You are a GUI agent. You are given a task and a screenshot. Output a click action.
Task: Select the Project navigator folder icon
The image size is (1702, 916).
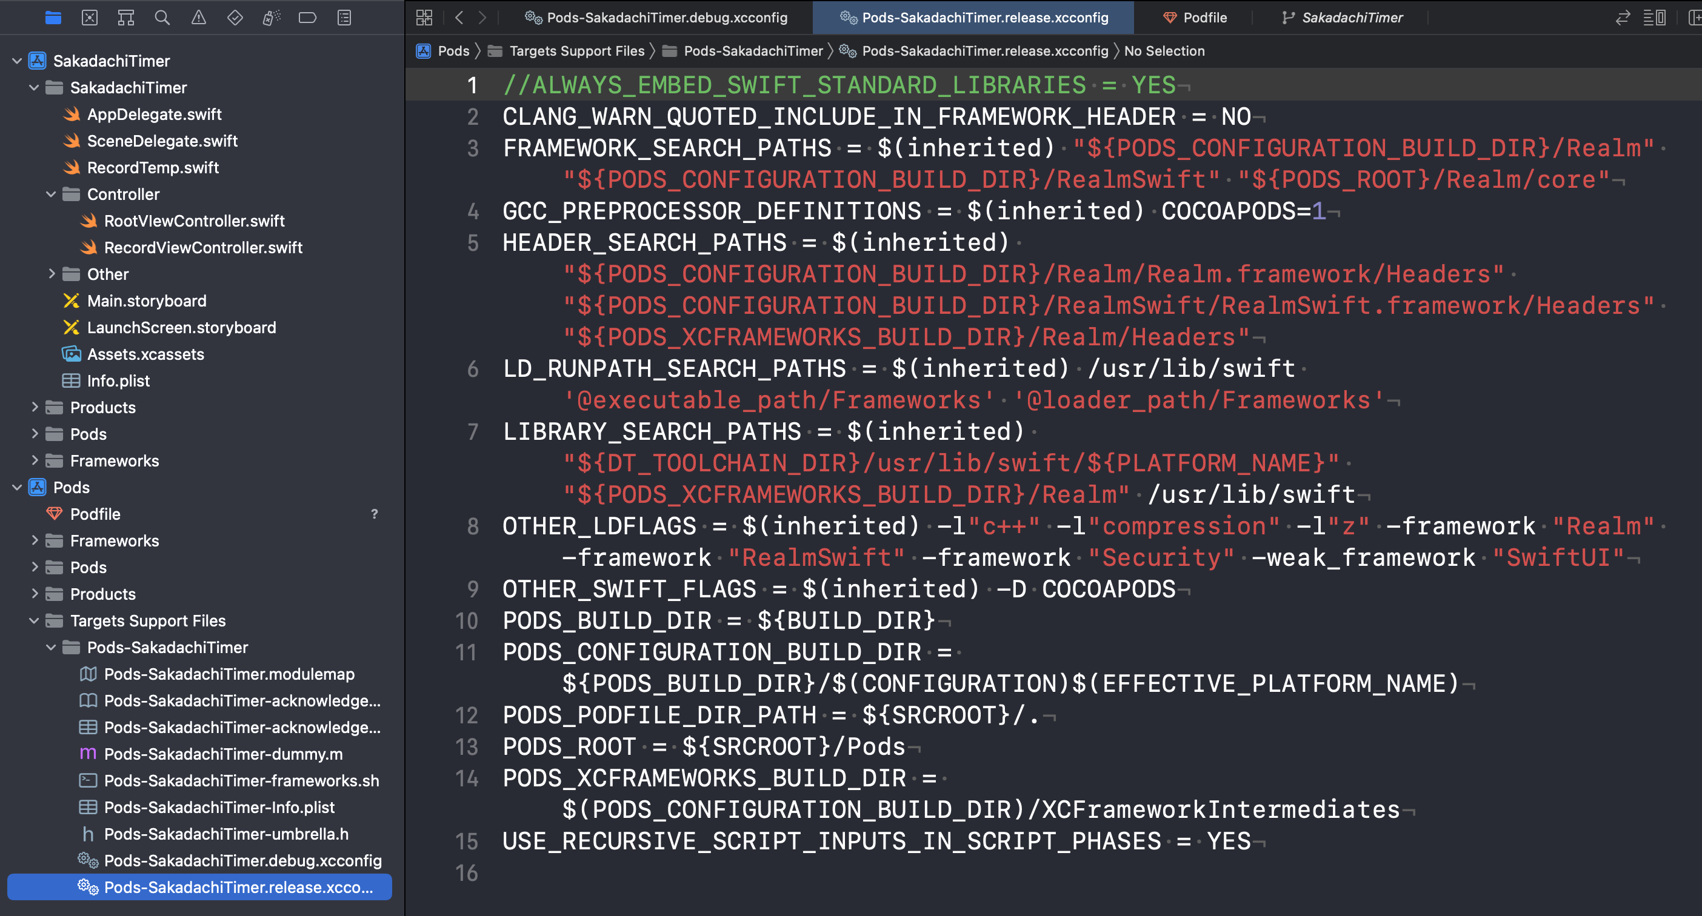53,18
